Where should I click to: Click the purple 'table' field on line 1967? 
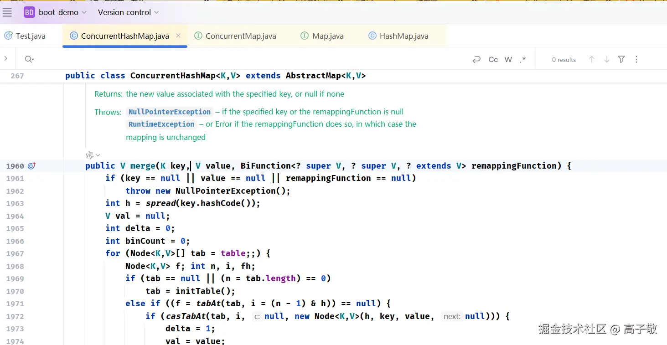tap(233, 253)
